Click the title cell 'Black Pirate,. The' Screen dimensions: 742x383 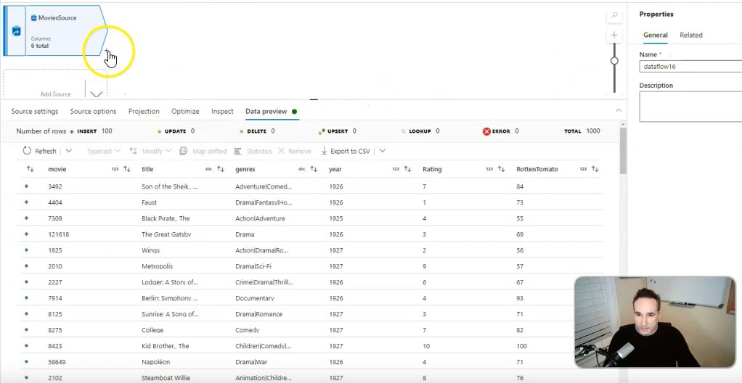pyautogui.click(x=166, y=218)
